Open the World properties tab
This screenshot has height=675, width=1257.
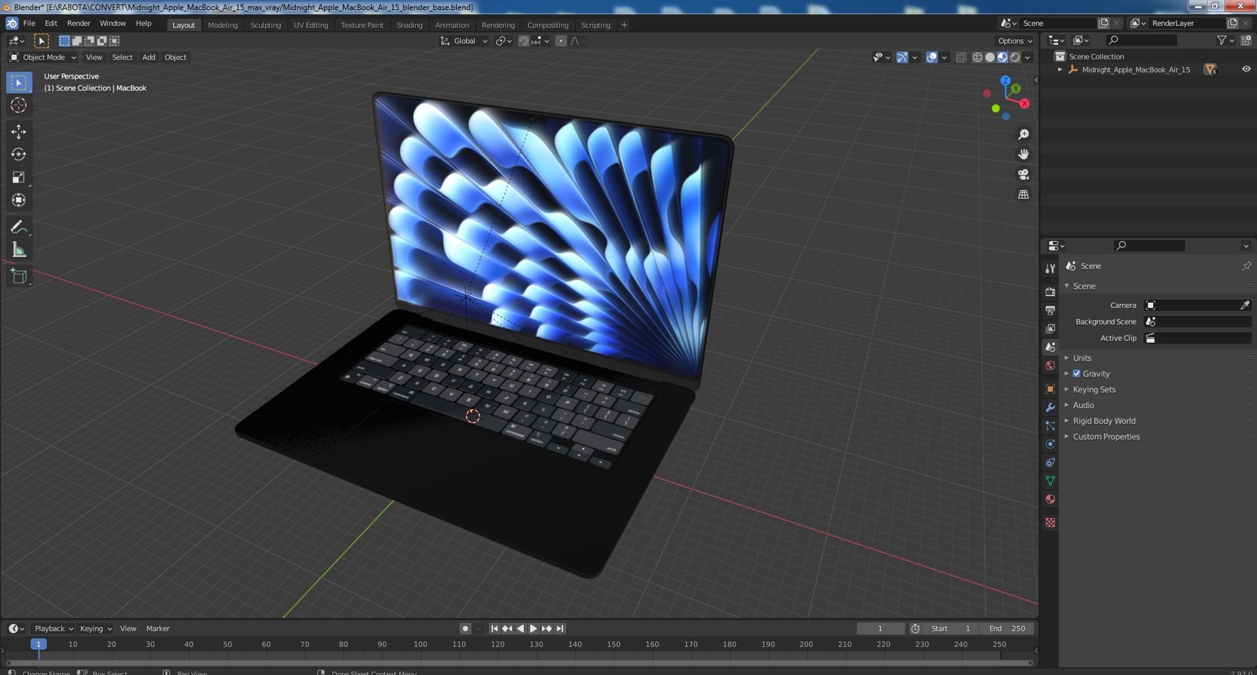1050,366
